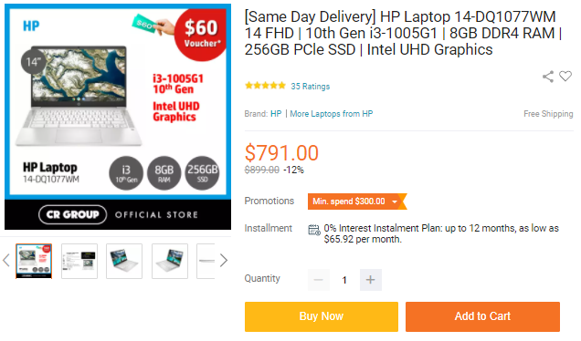Show next thumbnails with right arrow
Viewport: 581px width, 341px height.
click(224, 261)
